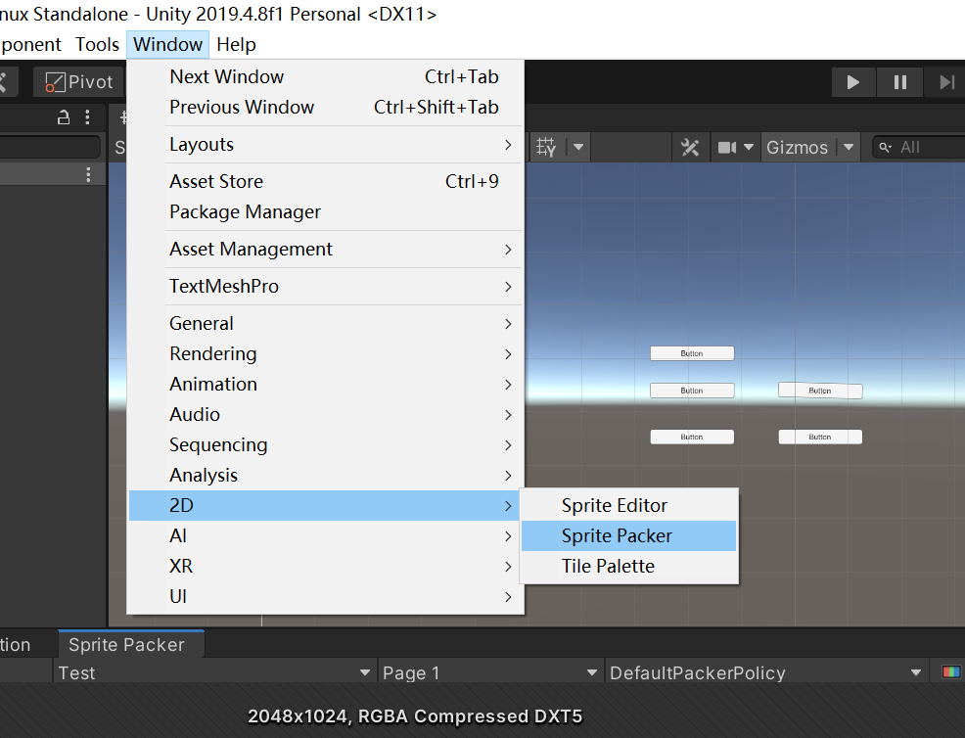Open scene camera settings dropdown arrow

749,147
